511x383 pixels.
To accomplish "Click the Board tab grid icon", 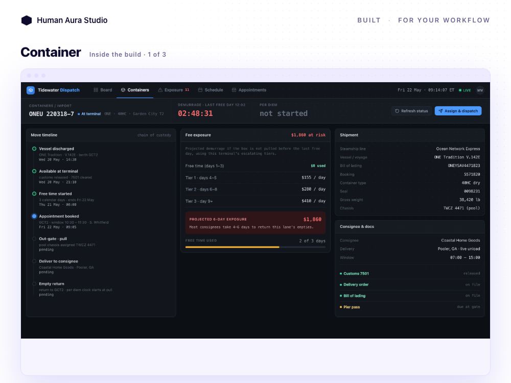I will (96, 90).
